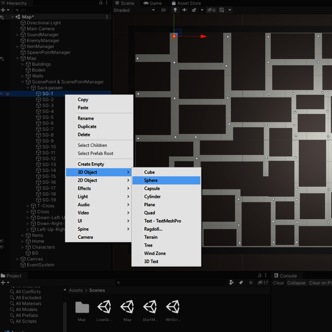Open search by type icon in Project
The height and width of the screenshot is (332, 332).
[x=231, y=282]
